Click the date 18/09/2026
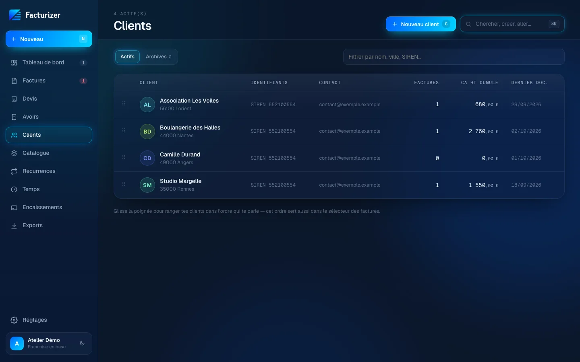Screen dimensions: 580x362 point(526,185)
